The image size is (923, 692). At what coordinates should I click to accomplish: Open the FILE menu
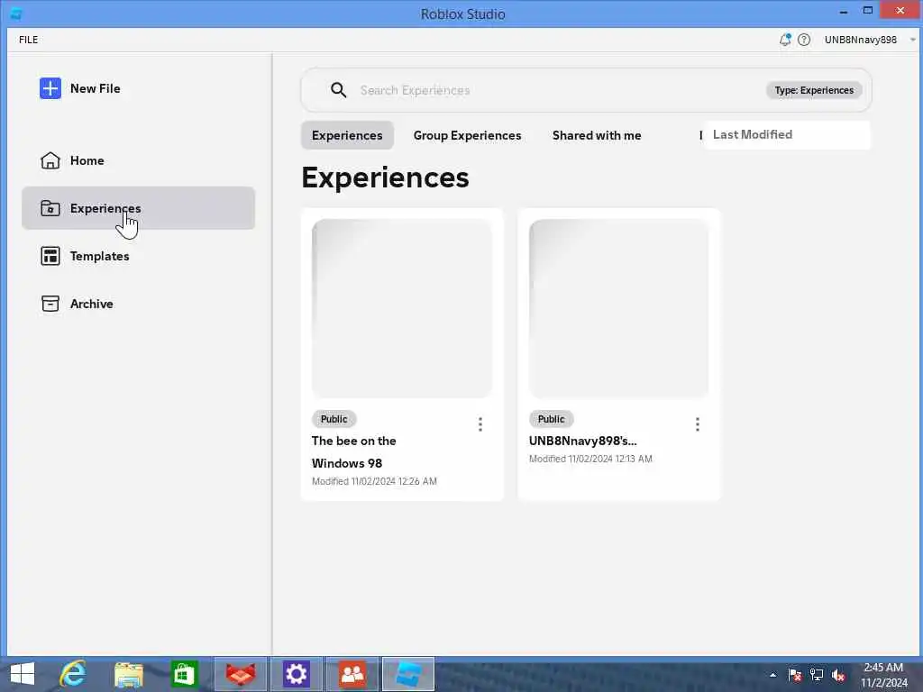[x=28, y=40]
